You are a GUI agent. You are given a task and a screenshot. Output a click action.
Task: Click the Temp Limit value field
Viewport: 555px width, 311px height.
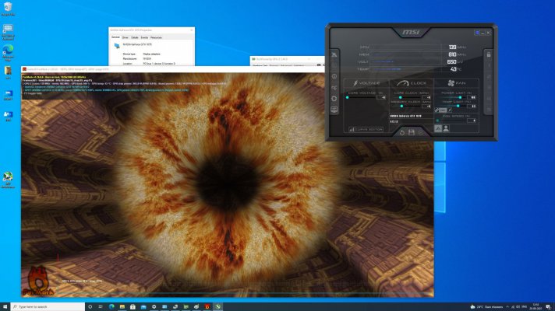[x=472, y=107]
